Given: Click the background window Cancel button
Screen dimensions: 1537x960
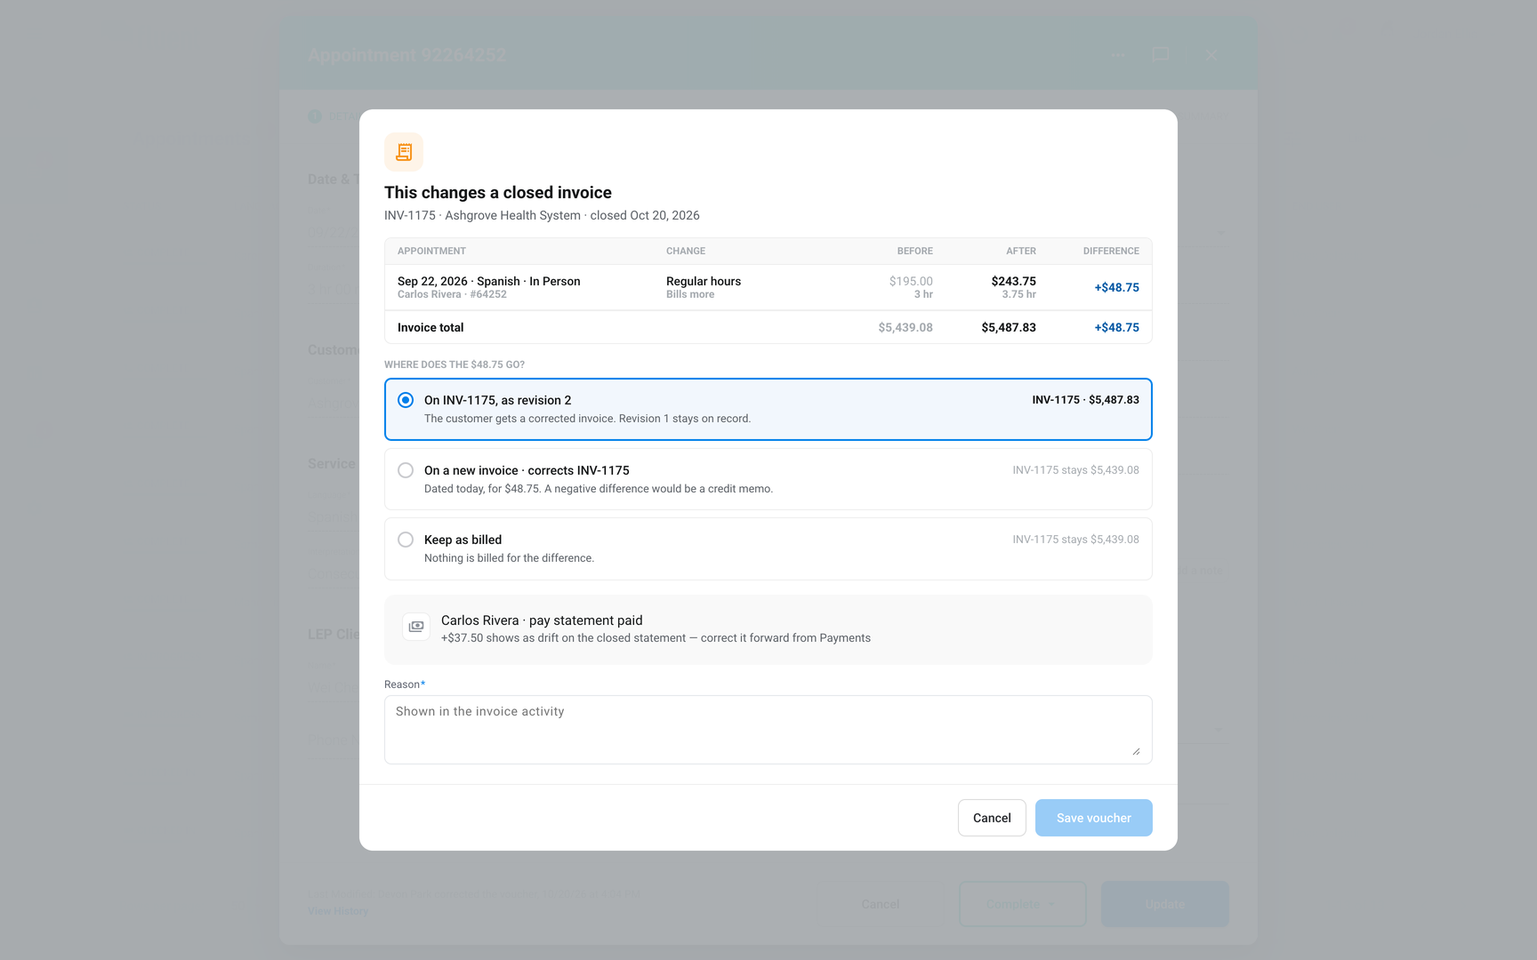Looking at the screenshot, I should (x=881, y=904).
